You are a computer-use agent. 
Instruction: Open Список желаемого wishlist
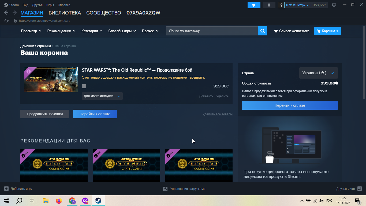(x=292, y=31)
